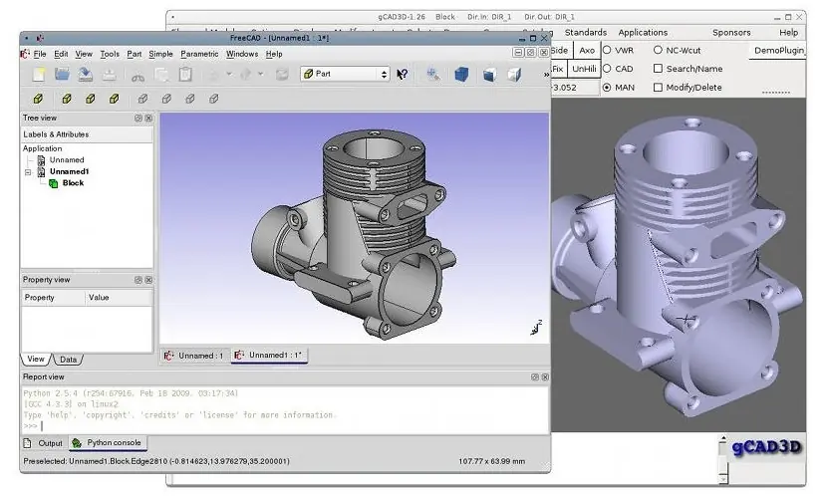Float the Tree view panel
This screenshot has width=827, height=498.
(x=138, y=119)
